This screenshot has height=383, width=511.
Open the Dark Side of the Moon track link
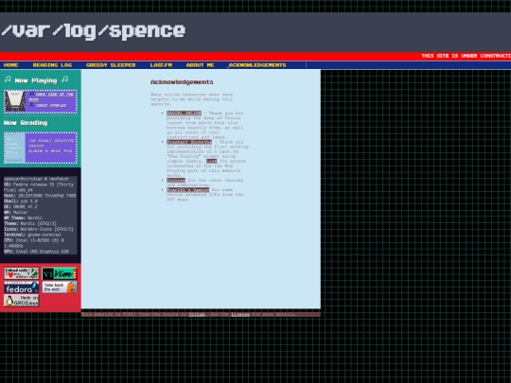[51, 96]
